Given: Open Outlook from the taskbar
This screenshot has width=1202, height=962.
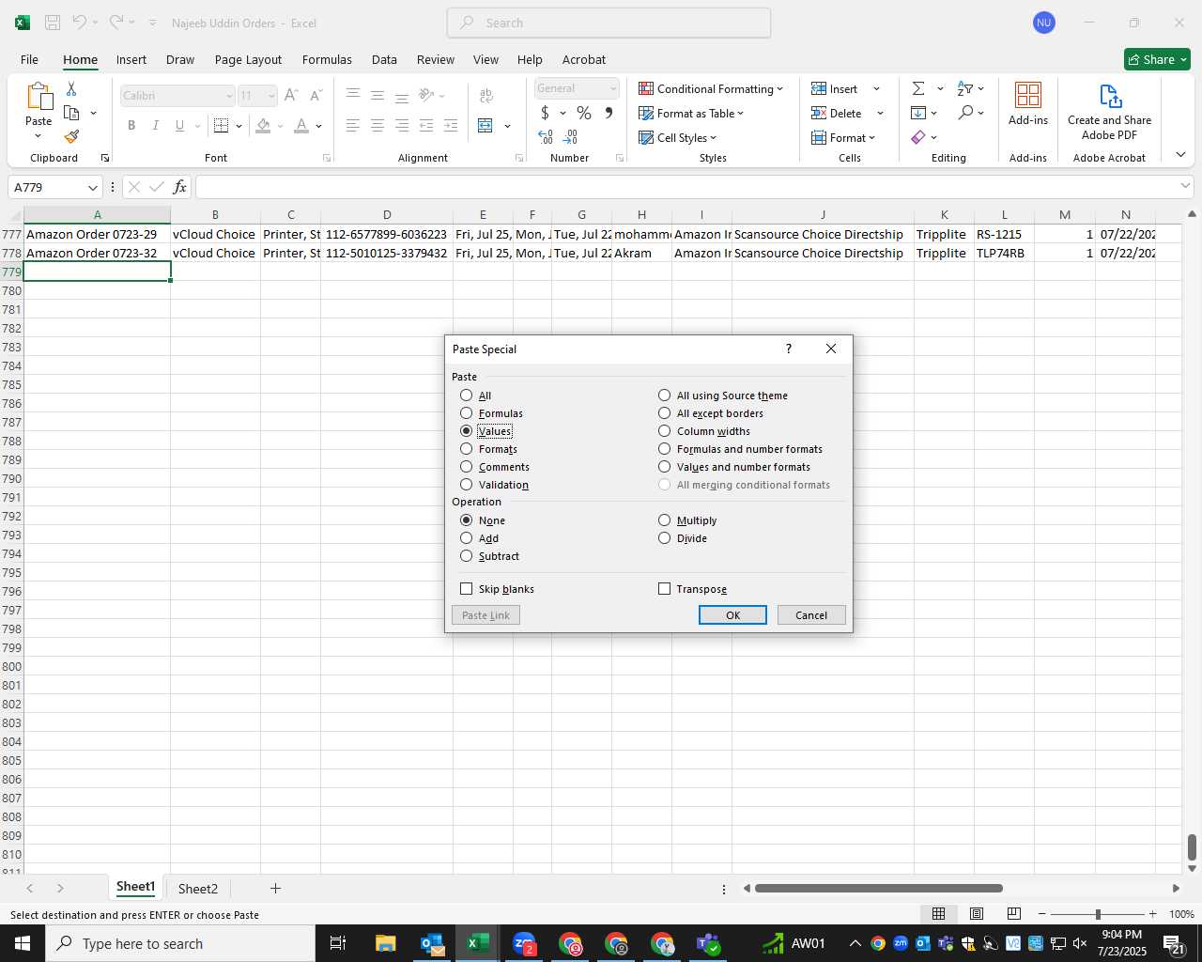Looking at the screenshot, I should pos(432,943).
